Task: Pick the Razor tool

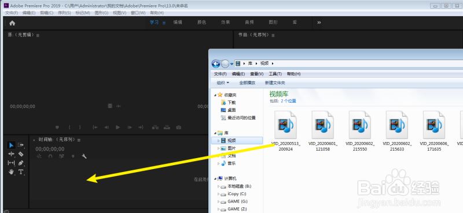Action: point(20,154)
